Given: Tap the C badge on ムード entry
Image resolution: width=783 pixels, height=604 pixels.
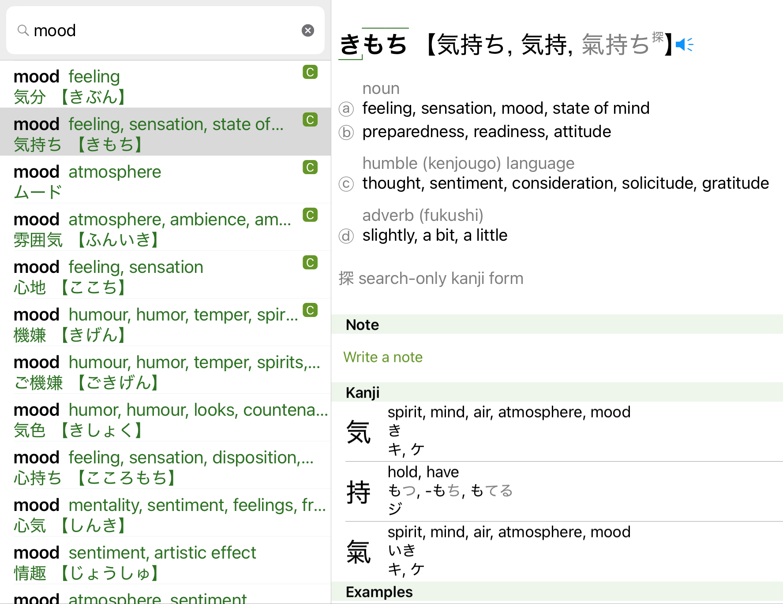Looking at the screenshot, I should point(310,167).
